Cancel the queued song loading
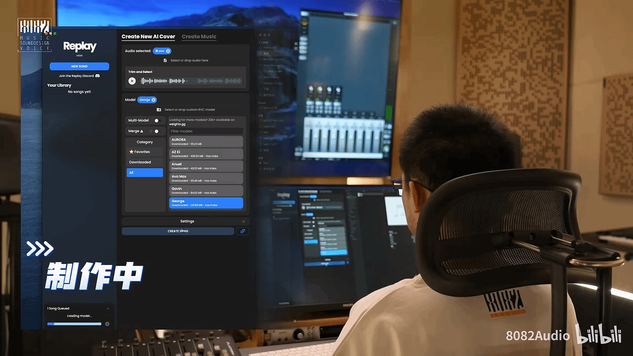The image size is (633, 356). click(107, 324)
